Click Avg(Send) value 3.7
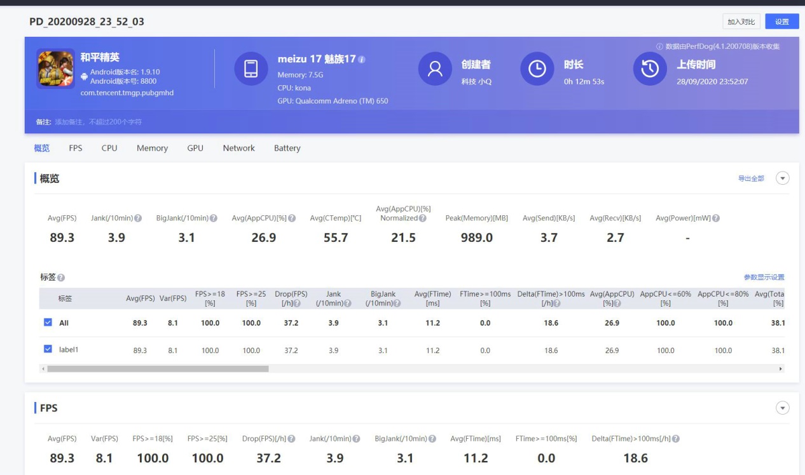The height and width of the screenshot is (475, 805). coord(548,238)
